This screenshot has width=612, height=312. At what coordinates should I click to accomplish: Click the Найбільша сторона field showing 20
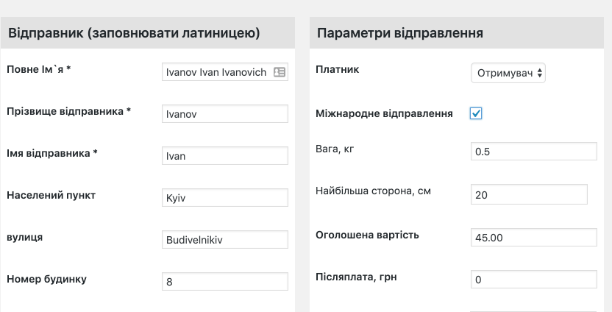click(x=530, y=194)
